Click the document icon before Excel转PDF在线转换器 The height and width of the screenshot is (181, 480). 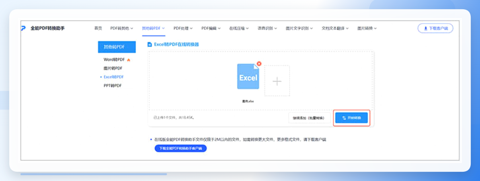pyautogui.click(x=149, y=45)
